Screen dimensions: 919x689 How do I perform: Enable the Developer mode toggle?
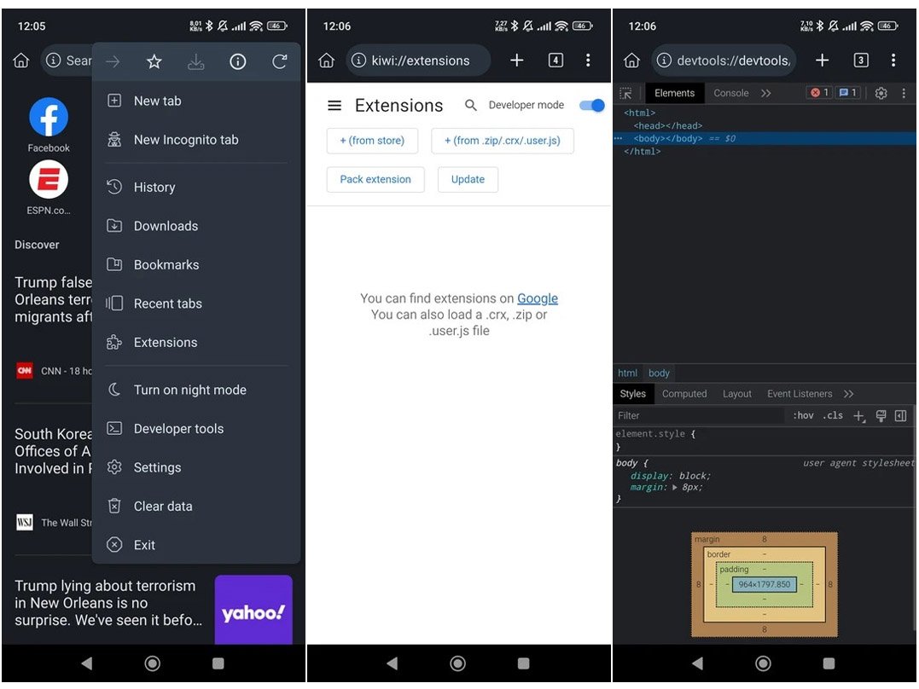coord(591,104)
